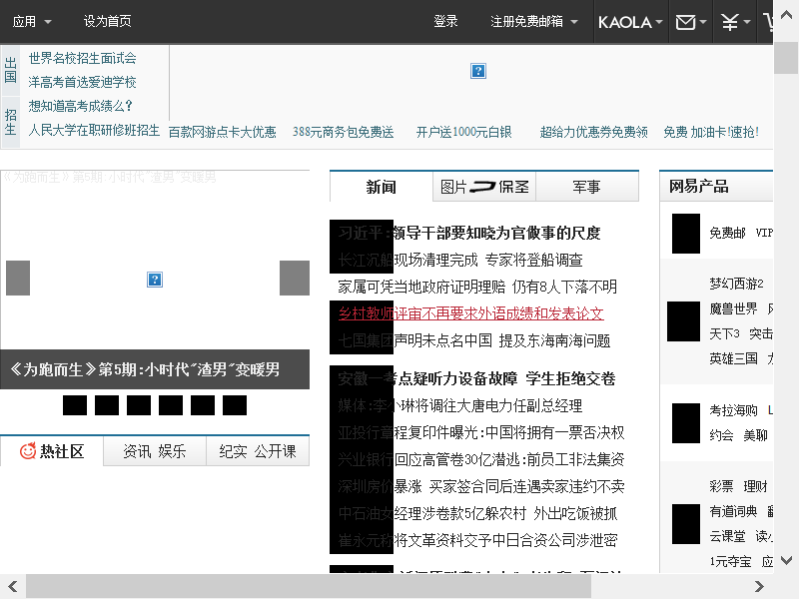
Task: Expand the 注册免费邮箱 dropdown
Action: point(533,22)
